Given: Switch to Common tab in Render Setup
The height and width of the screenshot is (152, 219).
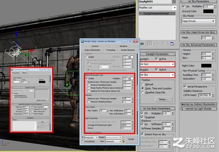Looking at the screenshot, I should (95, 46).
